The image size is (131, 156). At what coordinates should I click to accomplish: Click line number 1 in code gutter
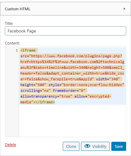pos(17,50)
